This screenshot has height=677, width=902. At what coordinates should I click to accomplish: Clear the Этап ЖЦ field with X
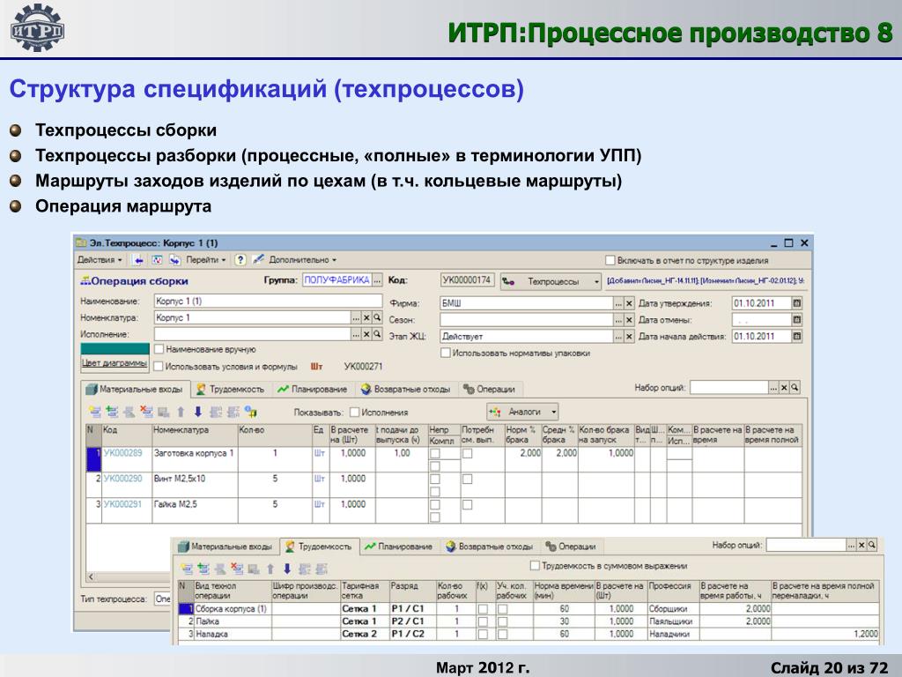629,336
